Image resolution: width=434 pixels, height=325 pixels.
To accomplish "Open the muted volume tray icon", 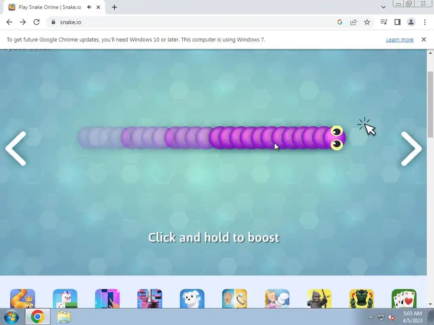I will tap(391, 317).
